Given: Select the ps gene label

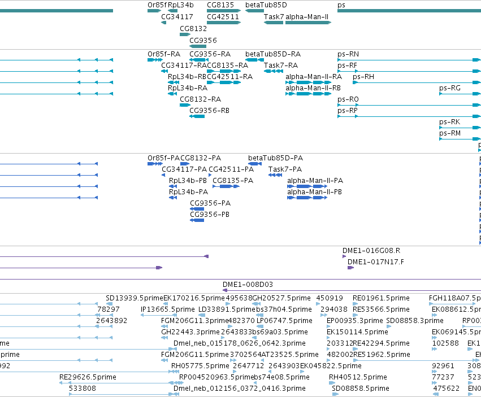Looking at the screenshot, I should (341, 5).
